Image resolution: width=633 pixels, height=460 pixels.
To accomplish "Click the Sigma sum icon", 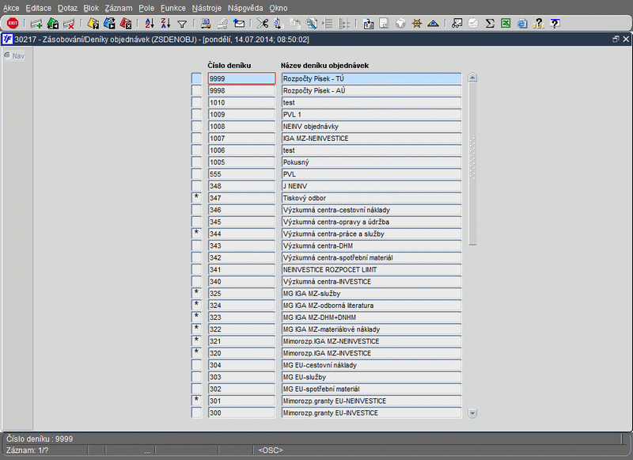I will coord(490,24).
